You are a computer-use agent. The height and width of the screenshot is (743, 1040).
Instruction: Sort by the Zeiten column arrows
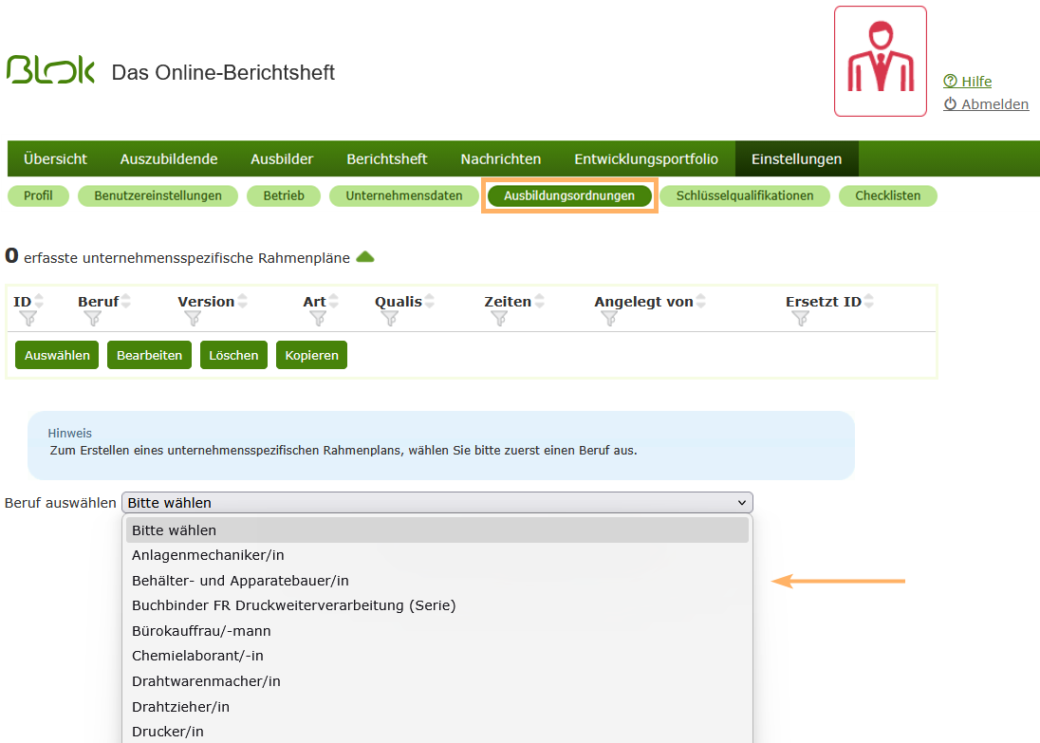539,301
